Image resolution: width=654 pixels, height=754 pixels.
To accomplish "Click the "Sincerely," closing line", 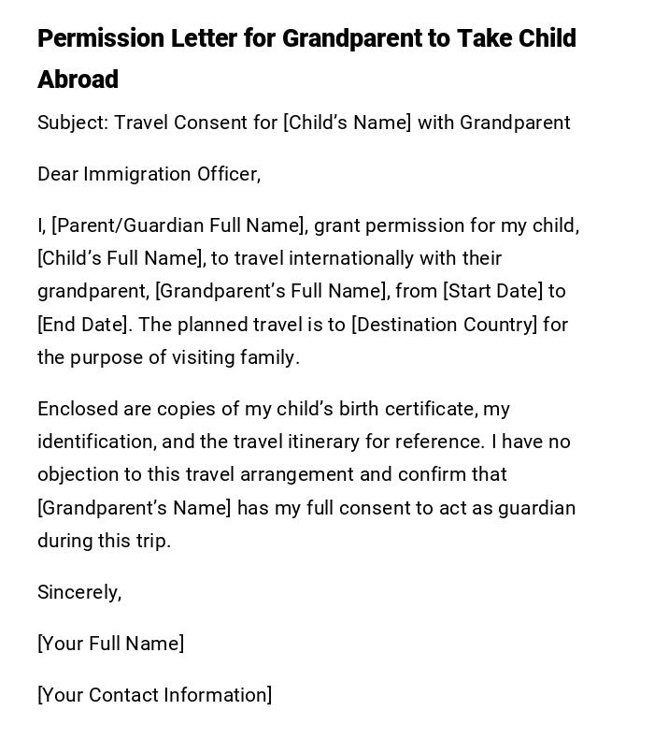I will [x=79, y=592].
